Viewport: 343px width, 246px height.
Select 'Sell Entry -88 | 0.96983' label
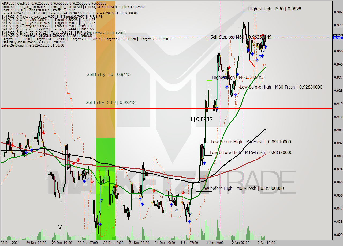[x=106, y=33]
